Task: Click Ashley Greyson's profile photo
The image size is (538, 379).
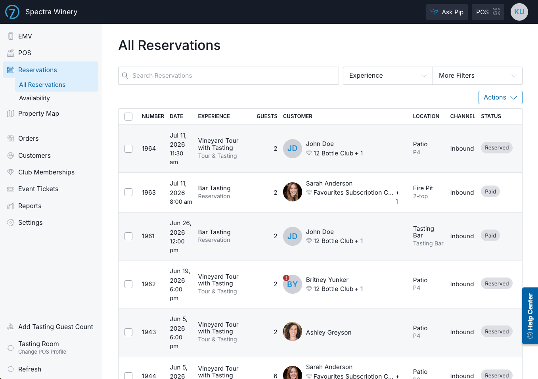Action: 293,331
